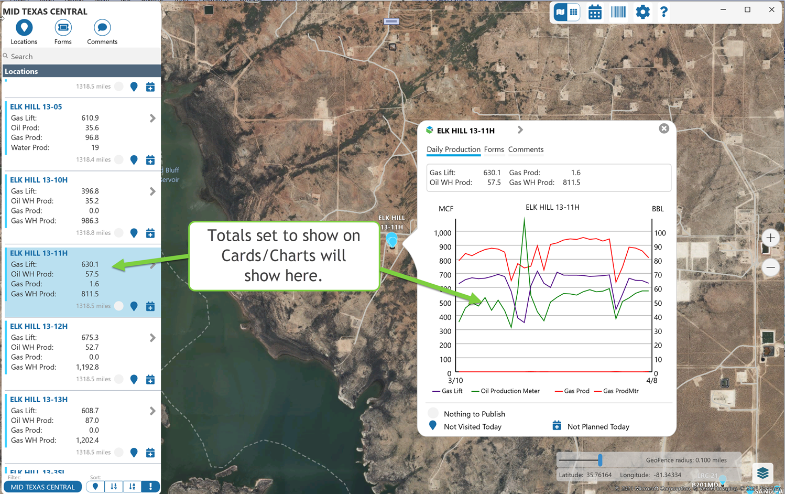
Task: Switch to grid view toggle
Action: click(x=574, y=12)
